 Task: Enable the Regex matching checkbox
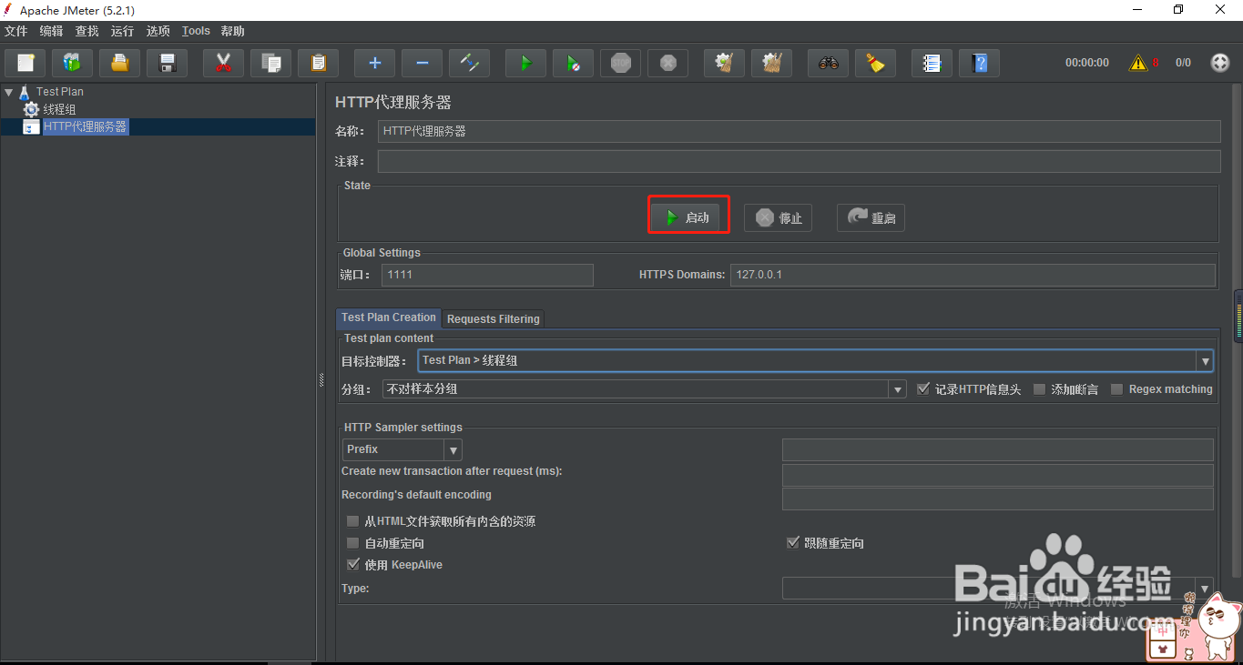[1117, 388]
